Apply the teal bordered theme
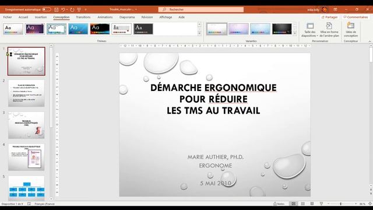Viewport: 373px width, 210px height. [x=57, y=29]
